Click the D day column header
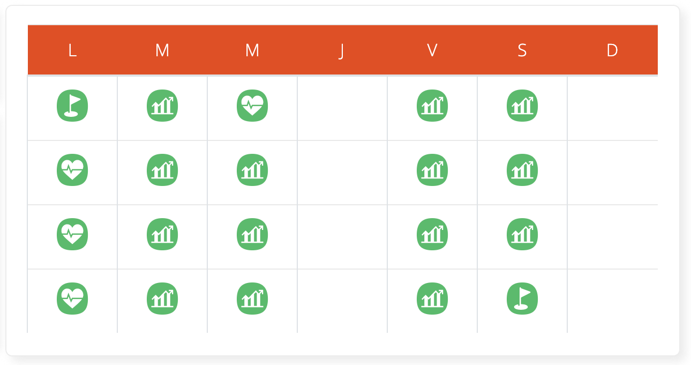The width and height of the screenshot is (691, 365). pyautogui.click(x=612, y=50)
